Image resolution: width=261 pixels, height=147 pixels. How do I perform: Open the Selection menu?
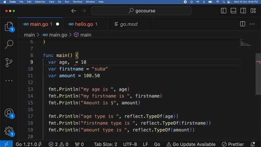click(x=40, y=2)
